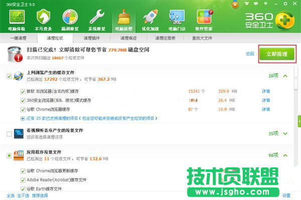
Task: Toggle the 应用程序垃圾文件 checkbox
Action: point(9,155)
